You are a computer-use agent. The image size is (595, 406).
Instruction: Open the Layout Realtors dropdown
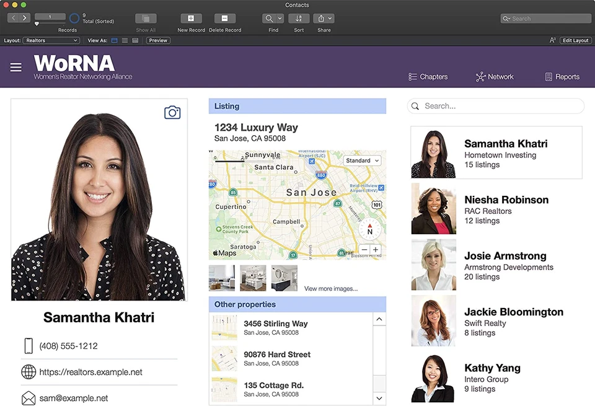[51, 40]
